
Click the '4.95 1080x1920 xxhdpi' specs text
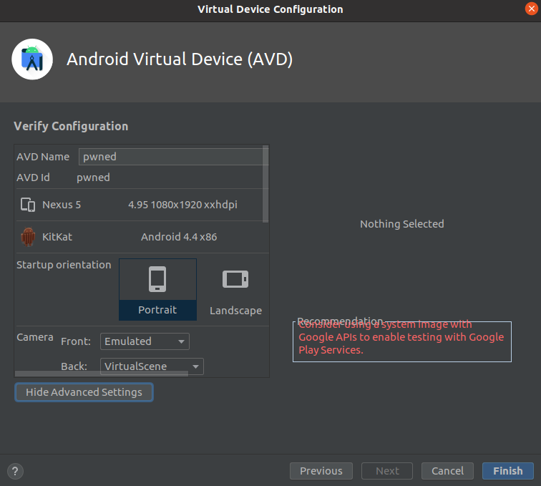(x=183, y=205)
